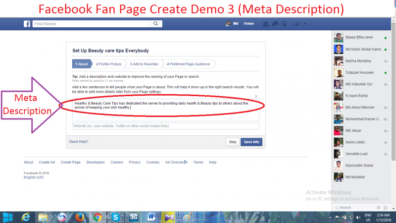Screen dimensions: 396x223
Task: Open Notifications globe icon
Action: point(284,24)
